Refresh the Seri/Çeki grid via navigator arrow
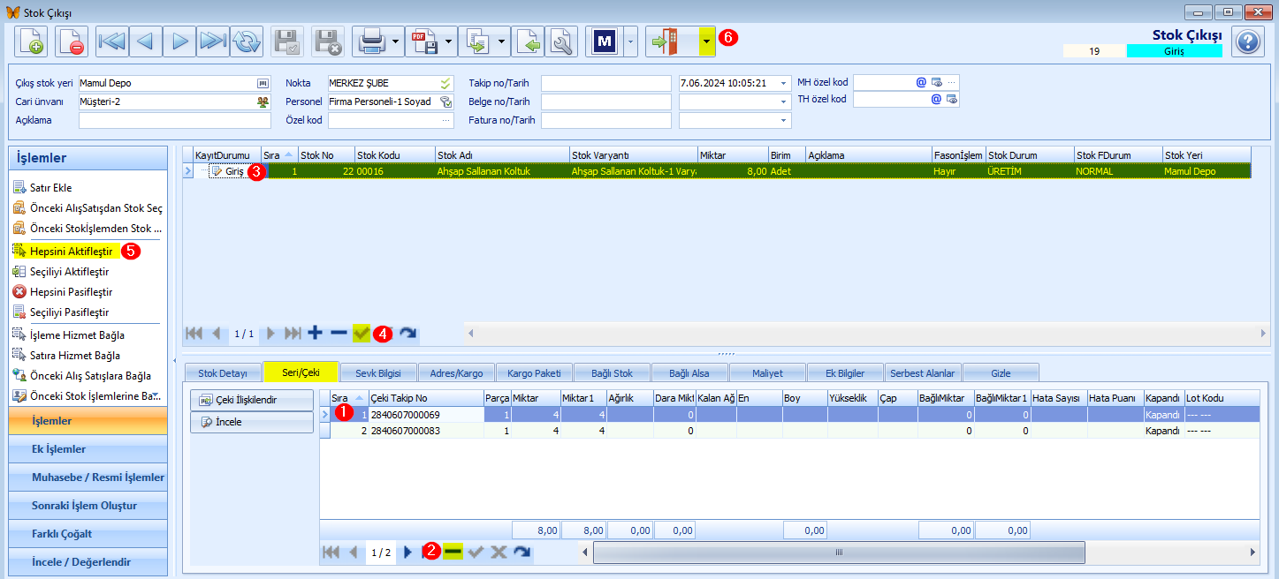Image resolution: width=1279 pixels, height=579 pixels. pos(522,552)
